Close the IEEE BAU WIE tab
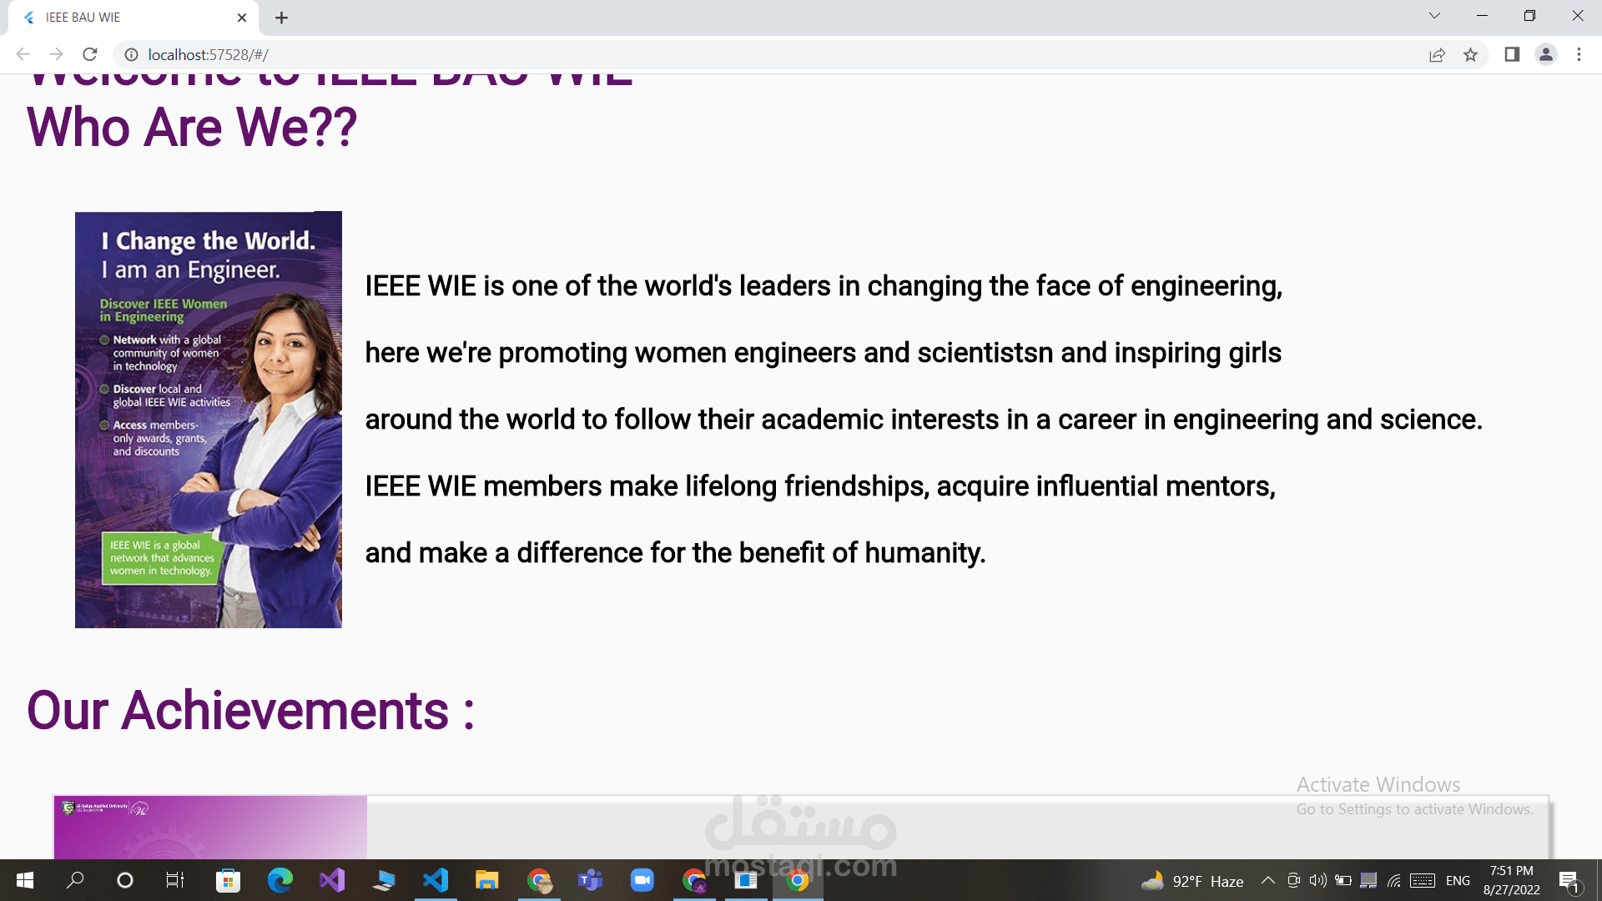Screen dimensions: 1602x901 point(242,18)
